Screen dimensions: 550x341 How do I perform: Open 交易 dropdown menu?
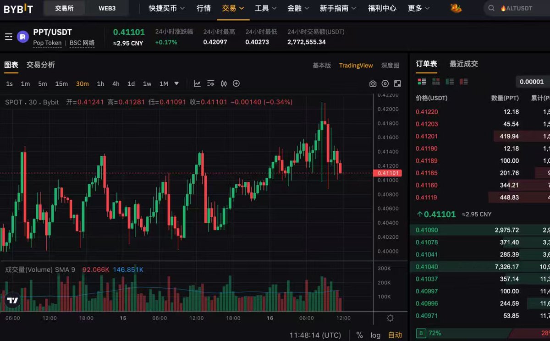[233, 8]
